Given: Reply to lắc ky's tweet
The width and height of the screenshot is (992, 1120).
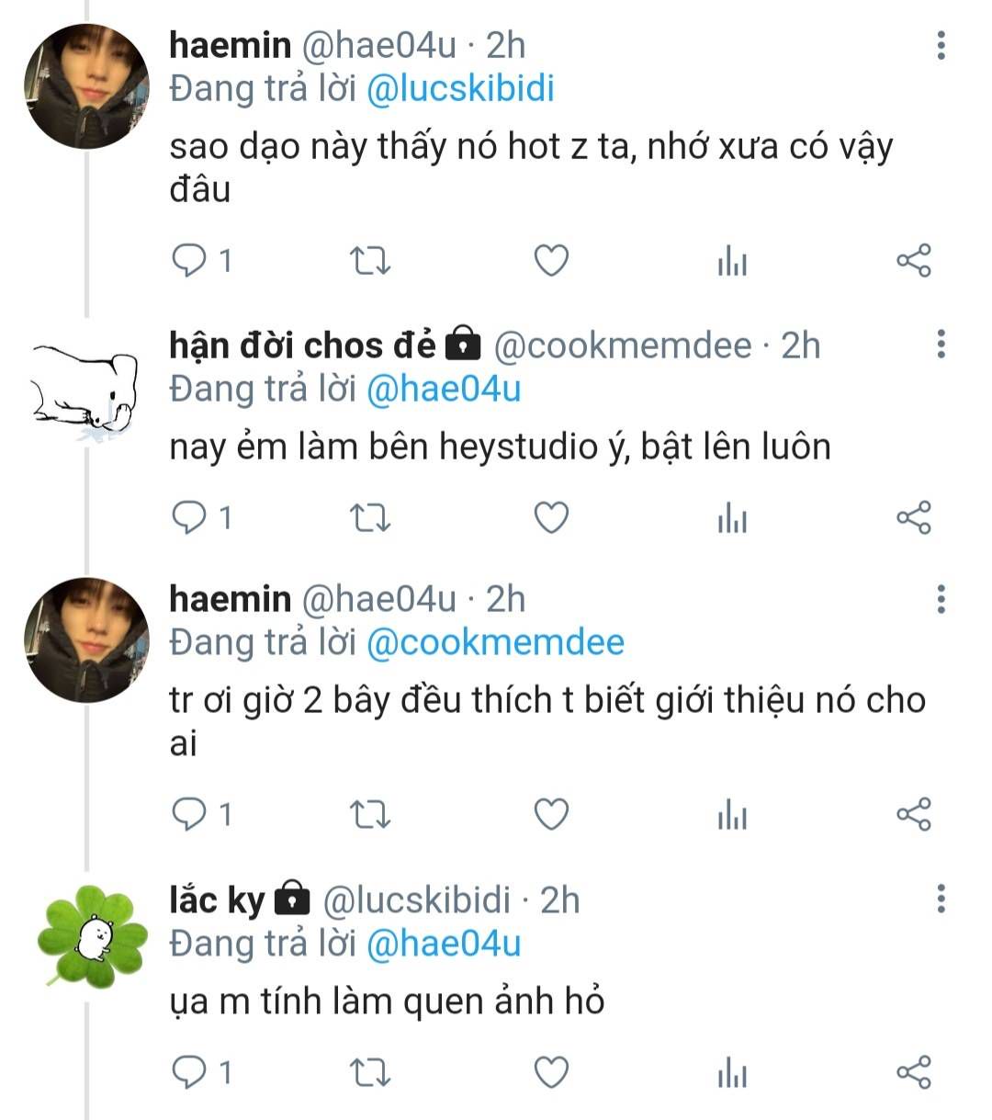Looking at the screenshot, I should click(190, 1072).
